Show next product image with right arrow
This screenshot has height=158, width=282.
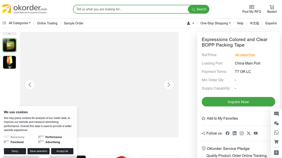click(x=168, y=85)
